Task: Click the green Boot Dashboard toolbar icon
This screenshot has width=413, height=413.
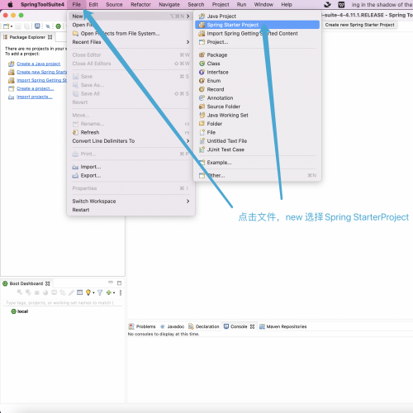Action: click(58, 26)
